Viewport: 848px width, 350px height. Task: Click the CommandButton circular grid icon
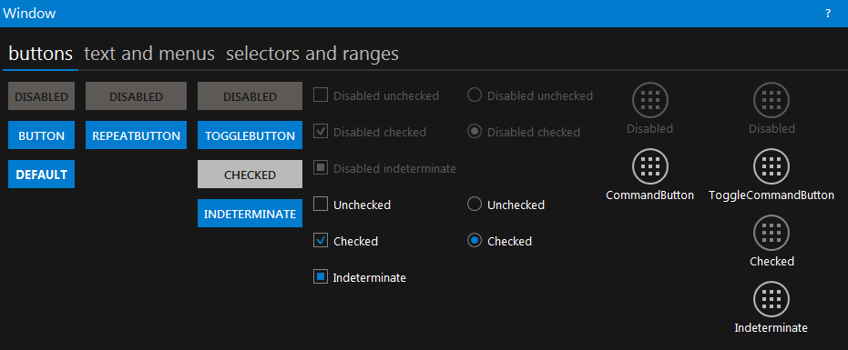click(x=650, y=166)
